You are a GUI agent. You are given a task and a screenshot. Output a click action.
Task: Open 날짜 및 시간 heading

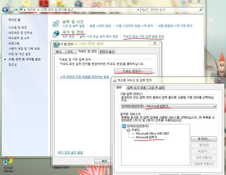tap(73, 22)
